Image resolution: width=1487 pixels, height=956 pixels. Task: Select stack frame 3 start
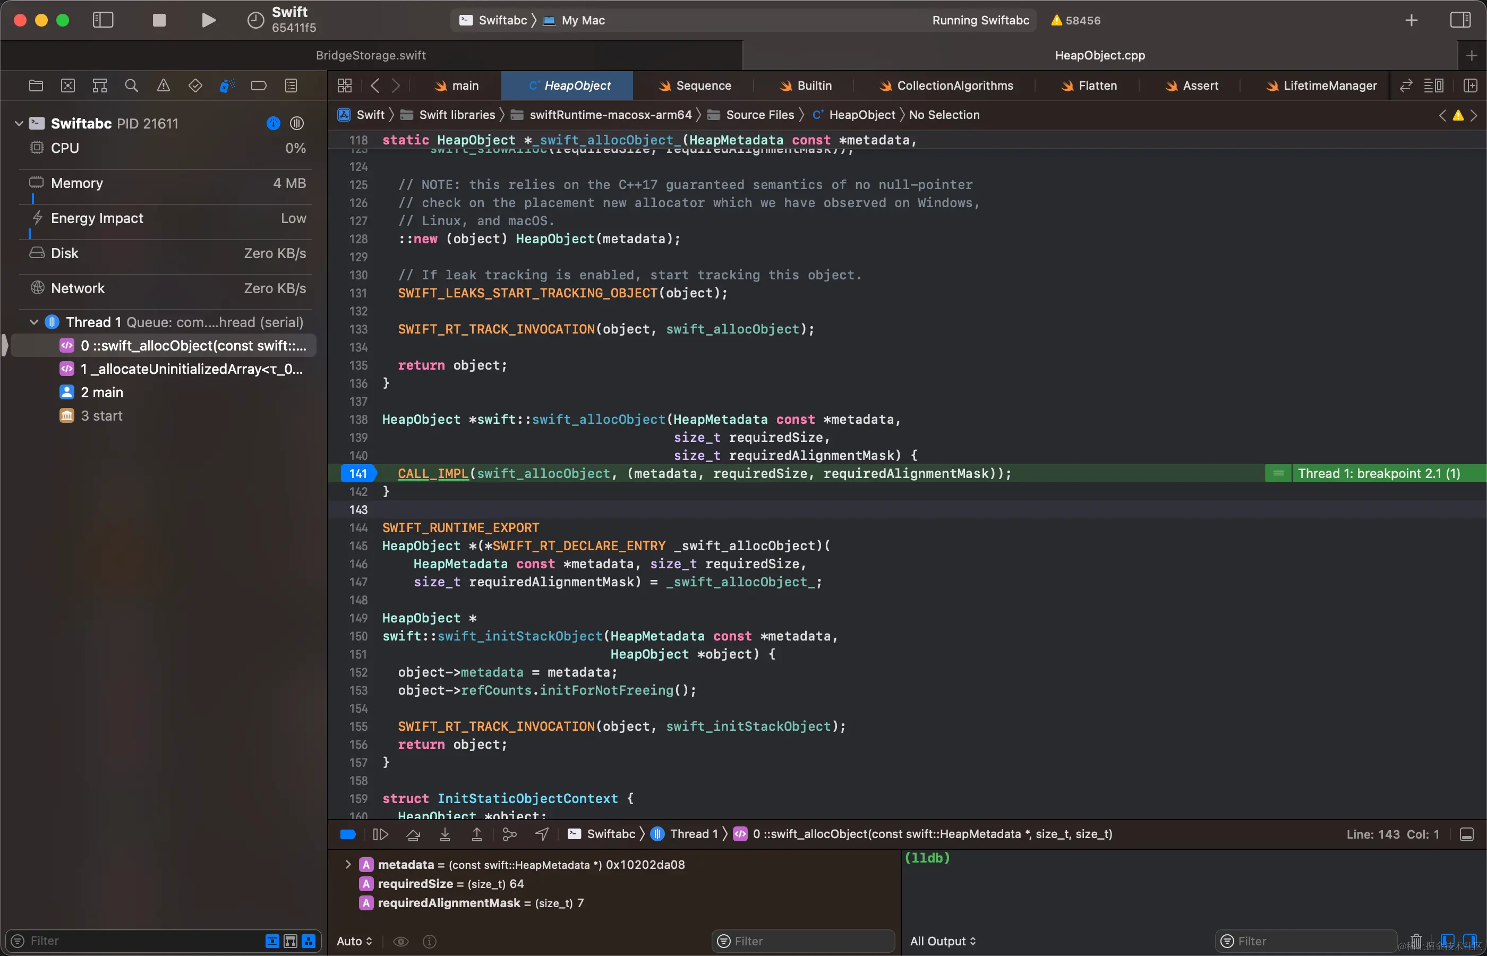point(164,416)
